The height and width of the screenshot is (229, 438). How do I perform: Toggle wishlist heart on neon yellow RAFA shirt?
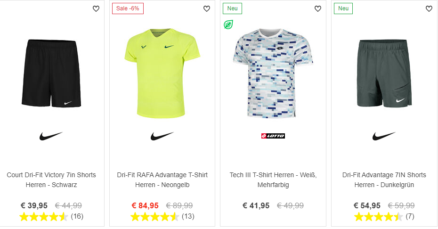(x=207, y=8)
